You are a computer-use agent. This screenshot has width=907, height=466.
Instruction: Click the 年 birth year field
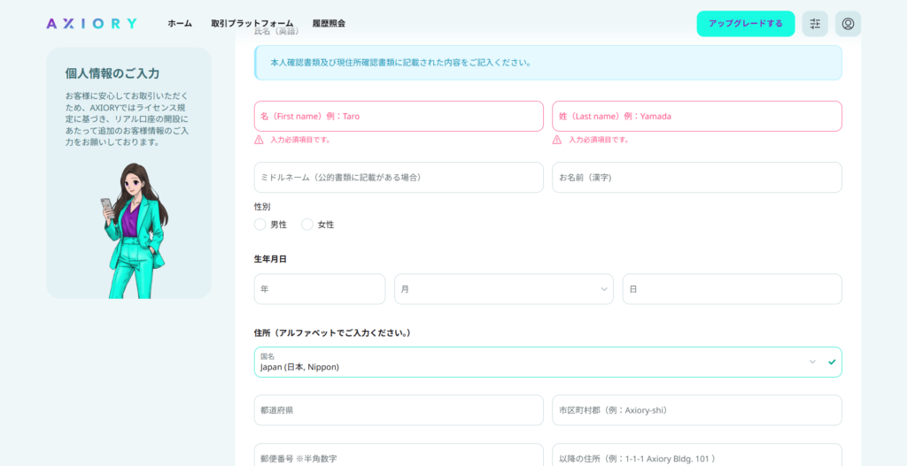click(319, 289)
